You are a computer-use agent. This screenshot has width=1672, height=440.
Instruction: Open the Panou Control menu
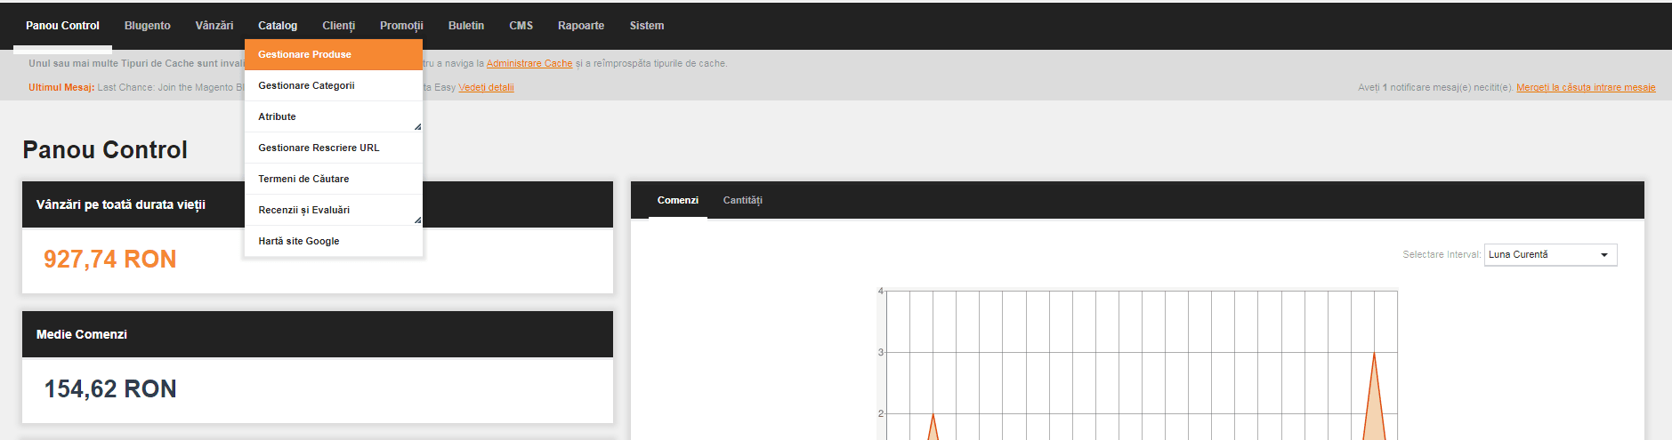pyautogui.click(x=62, y=26)
